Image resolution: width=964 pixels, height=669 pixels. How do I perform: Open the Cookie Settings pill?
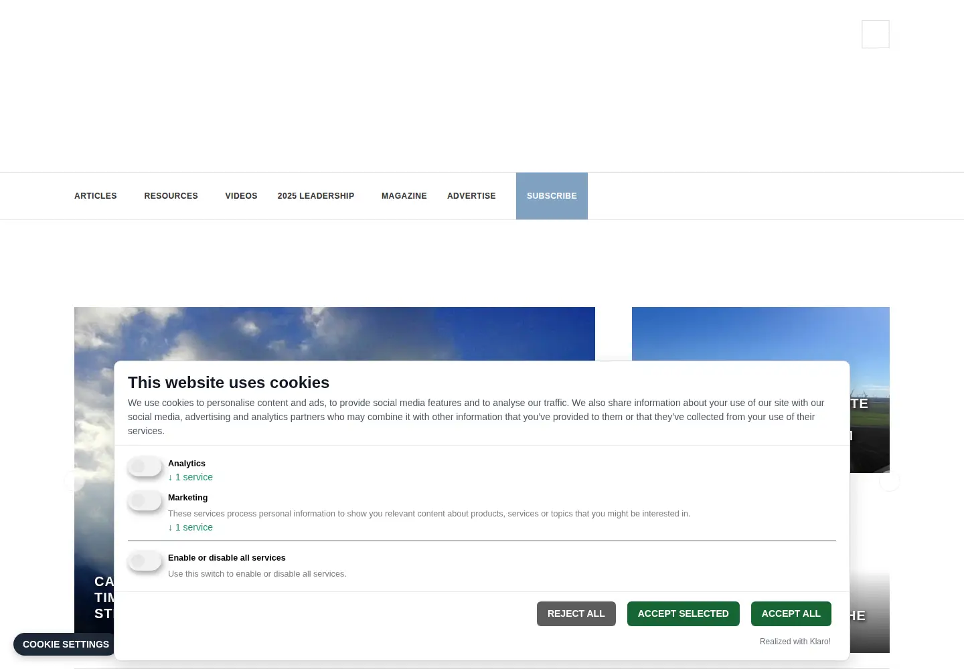point(66,644)
